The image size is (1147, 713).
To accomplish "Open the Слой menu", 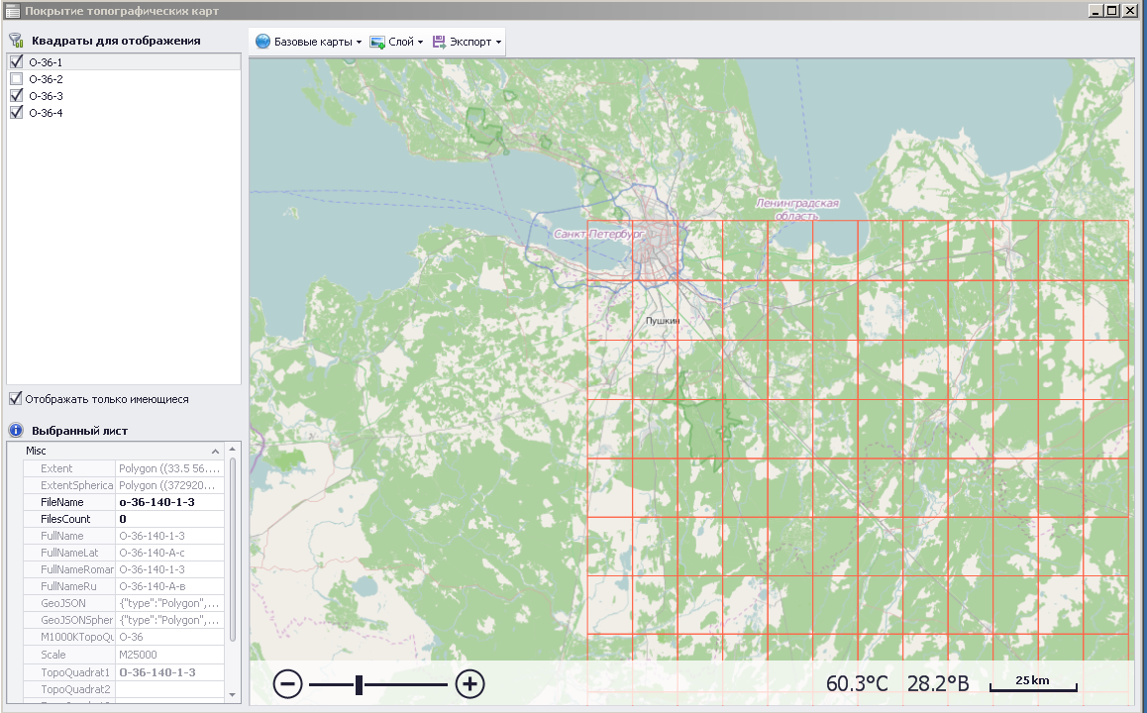I will 401,42.
